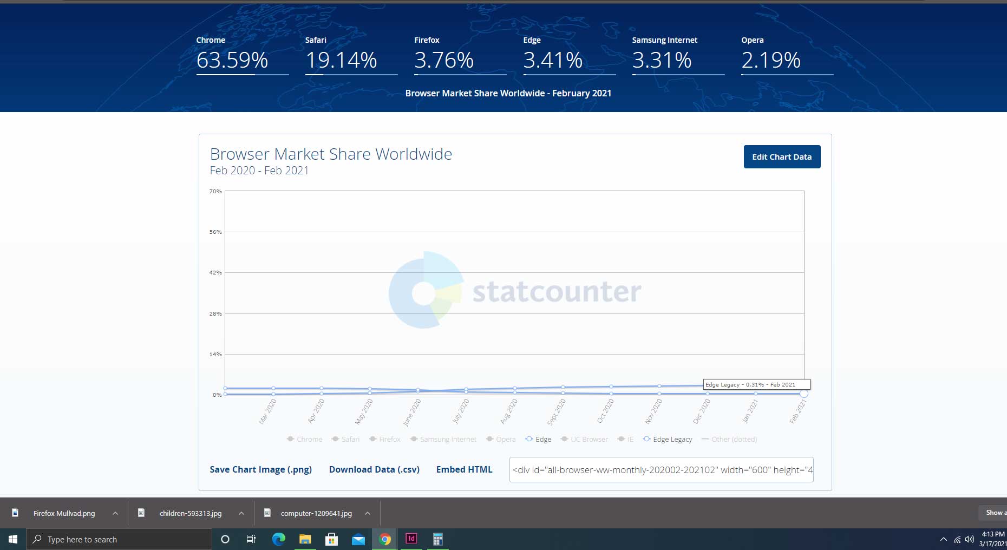
Task: Click Opera 2.19% statistic
Action: point(787,55)
